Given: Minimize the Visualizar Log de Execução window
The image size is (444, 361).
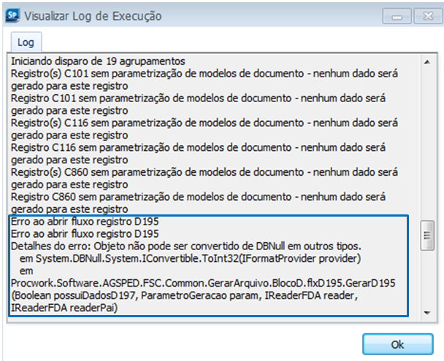Looking at the screenshot, I should [397, 16].
